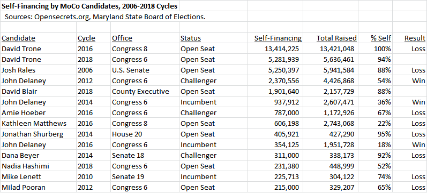Select the title cell about MoCo Self-Financing
Image resolution: width=427 pixels, height=193 pixels.
pos(89,6)
